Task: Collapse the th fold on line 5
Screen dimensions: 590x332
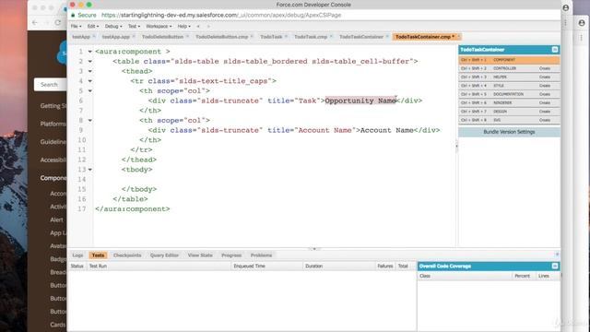Action: (90, 90)
